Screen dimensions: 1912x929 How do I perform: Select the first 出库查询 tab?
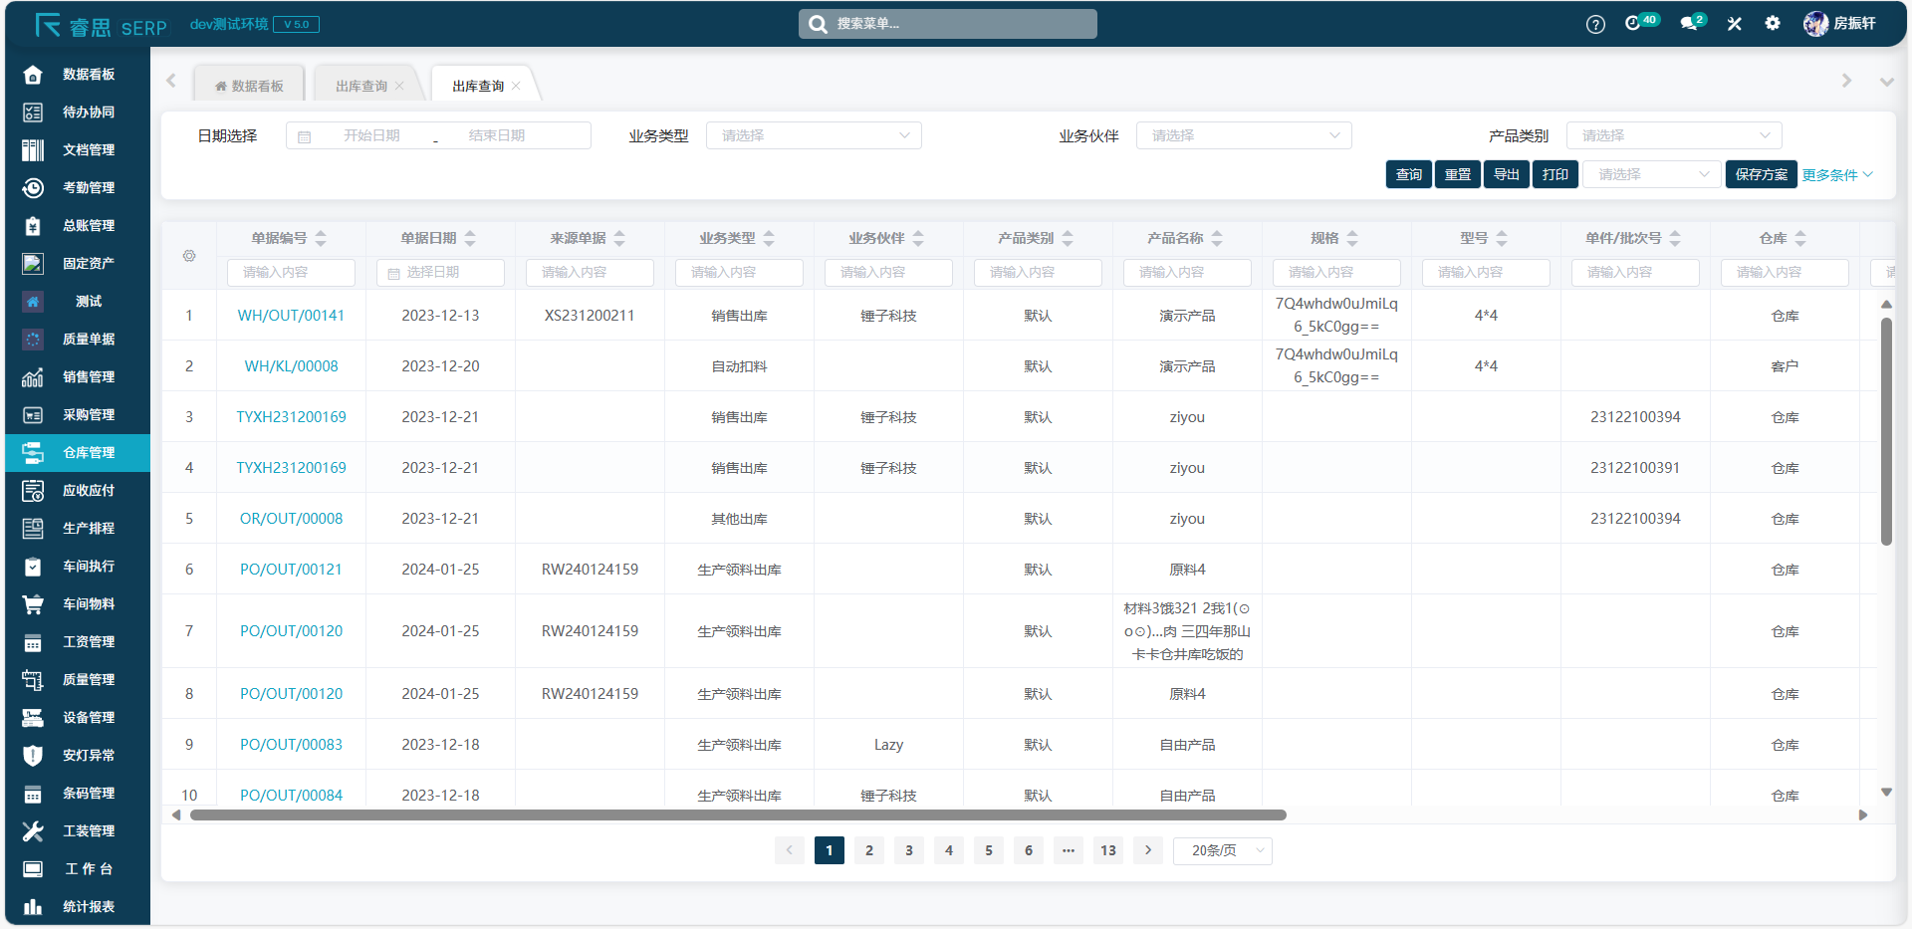tap(360, 87)
